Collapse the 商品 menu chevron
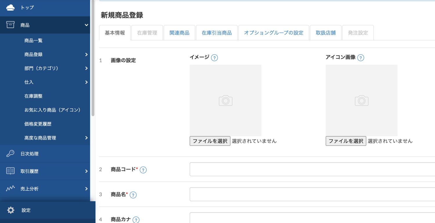435x223 pixels. tap(86, 25)
